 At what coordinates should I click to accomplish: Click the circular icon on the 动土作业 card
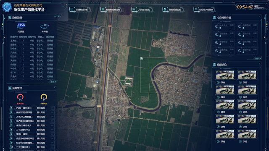pos(217,51)
